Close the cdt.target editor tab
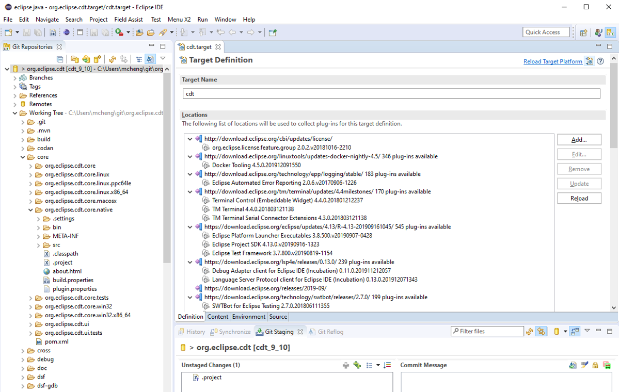Screen dimensions: 619x392 click(218, 47)
